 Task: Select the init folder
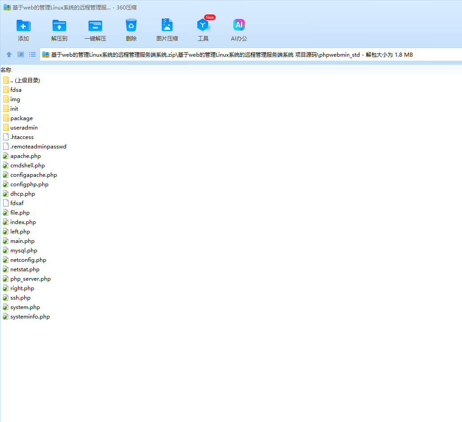click(11, 108)
